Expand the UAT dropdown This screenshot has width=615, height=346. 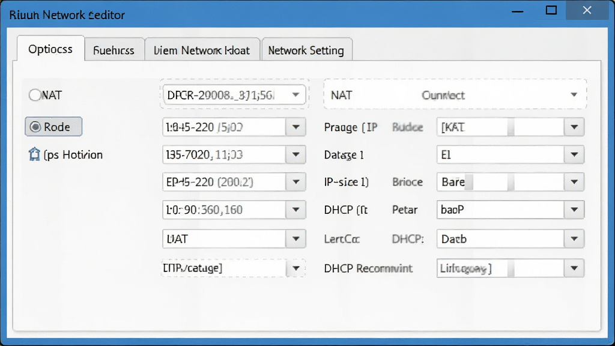click(234, 239)
